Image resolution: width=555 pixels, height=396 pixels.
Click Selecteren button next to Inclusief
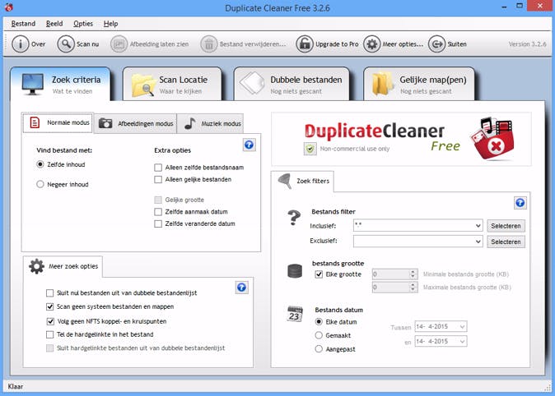click(506, 226)
